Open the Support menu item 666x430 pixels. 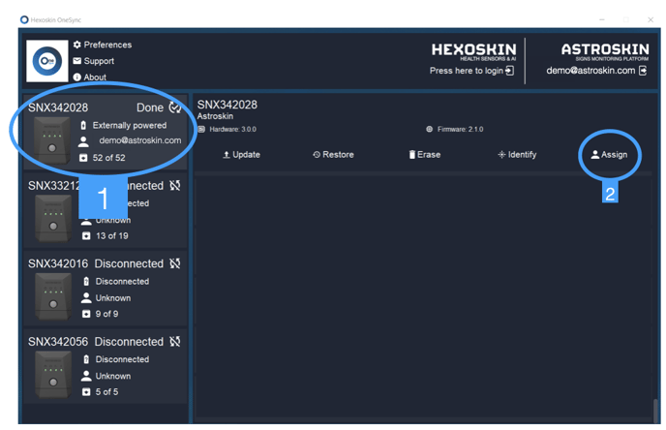[99, 61]
